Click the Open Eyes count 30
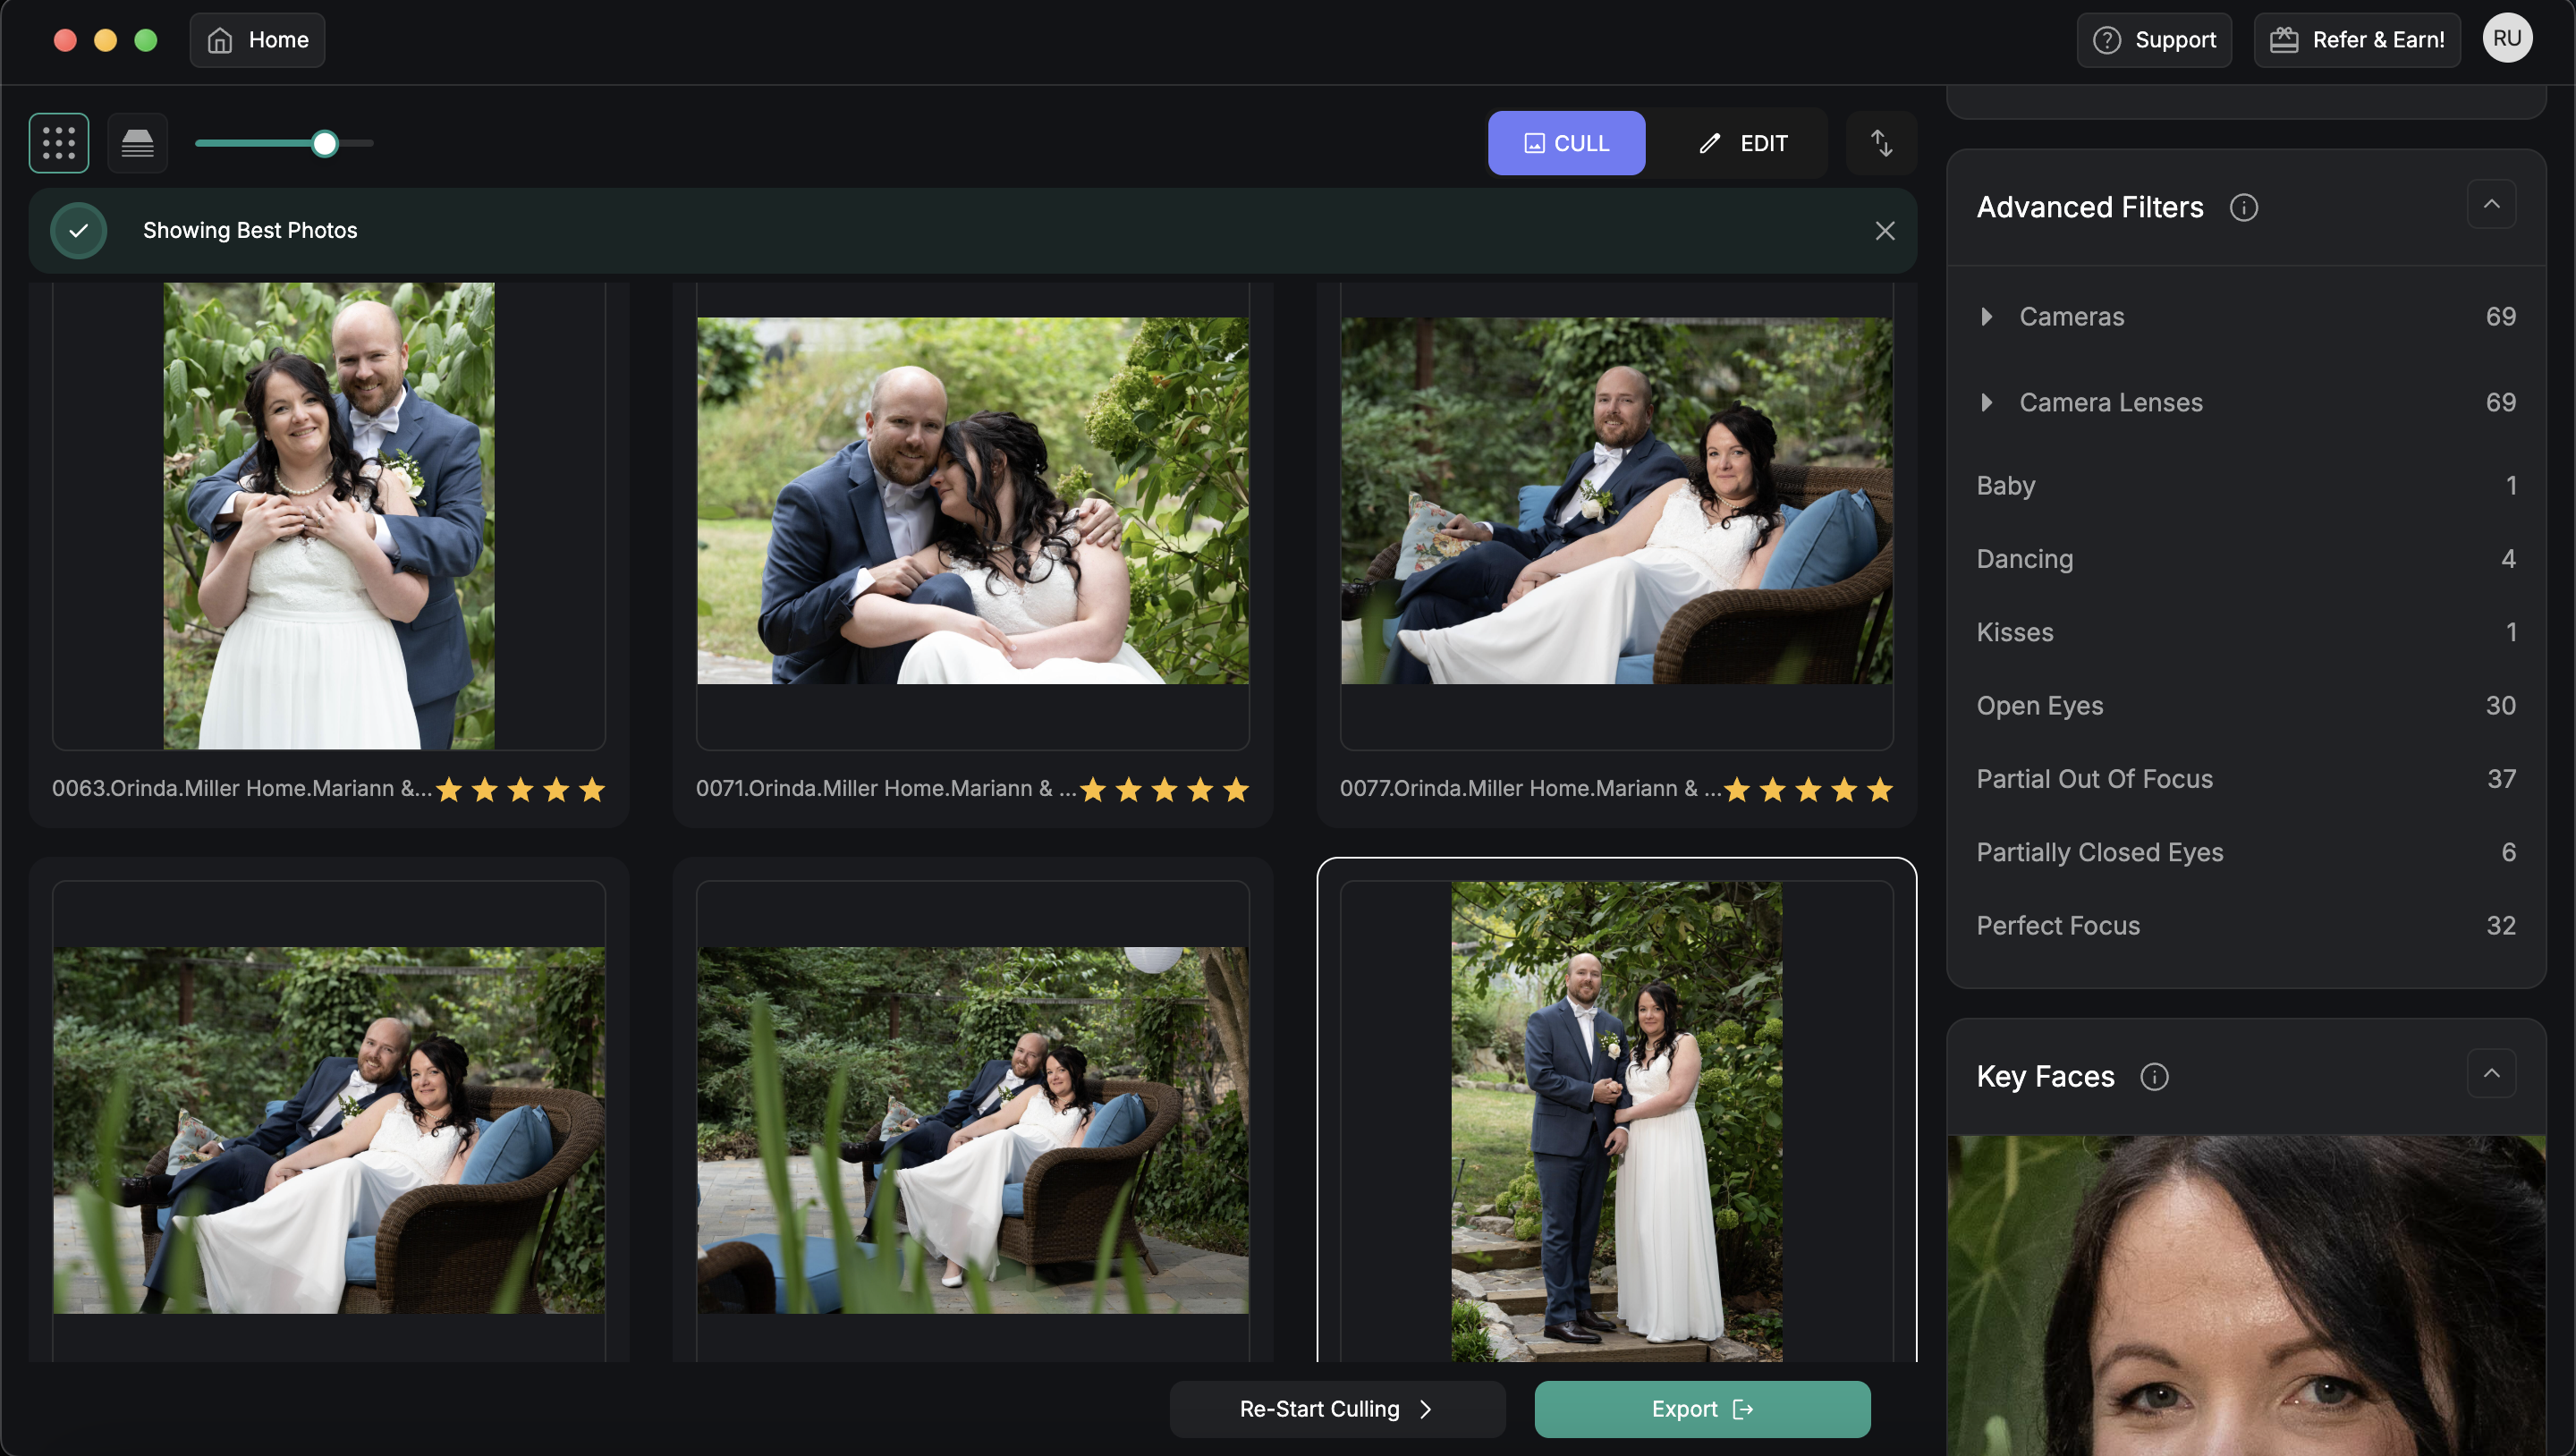The image size is (2576, 1456). 2500,706
